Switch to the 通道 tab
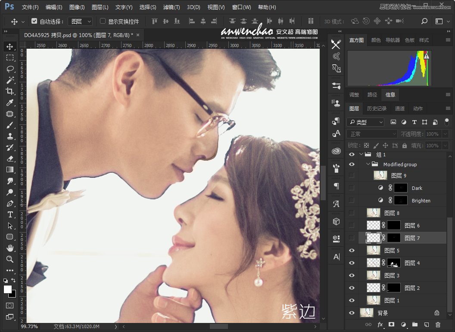This screenshot has height=332, width=455. coord(400,108)
